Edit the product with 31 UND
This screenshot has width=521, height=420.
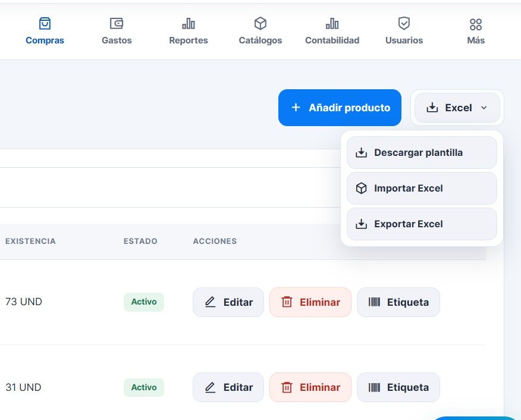(x=228, y=387)
